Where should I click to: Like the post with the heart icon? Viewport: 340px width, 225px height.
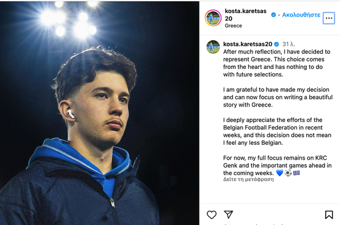coord(211,215)
